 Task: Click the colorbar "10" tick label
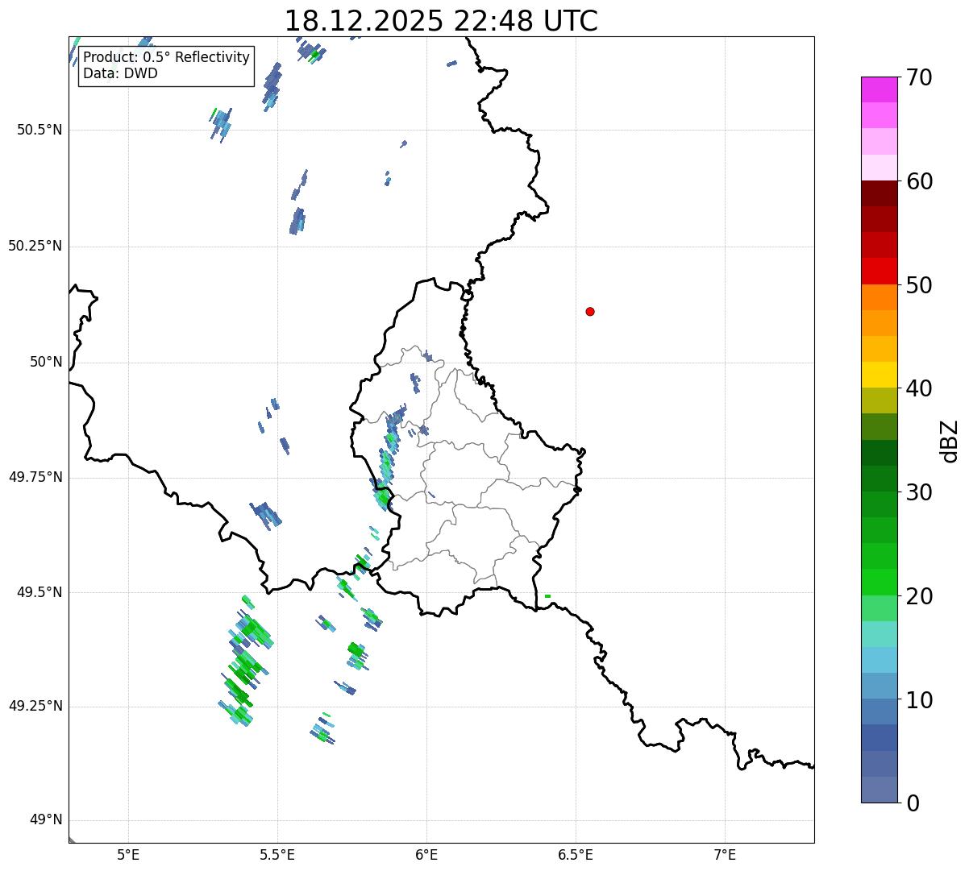click(919, 700)
